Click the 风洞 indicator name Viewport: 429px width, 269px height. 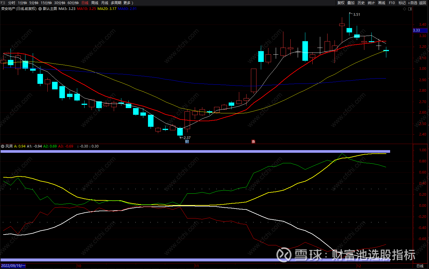(x=9, y=146)
